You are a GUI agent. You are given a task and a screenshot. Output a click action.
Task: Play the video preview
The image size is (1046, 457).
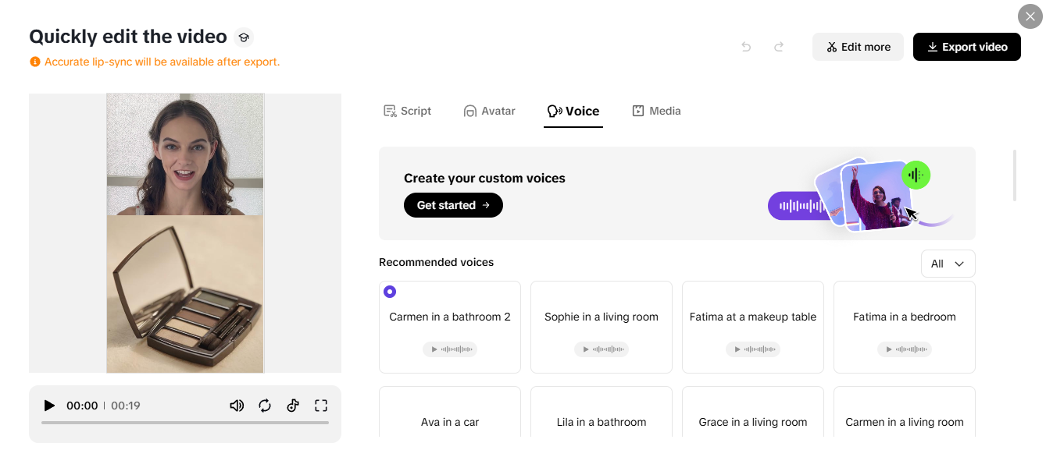coord(49,406)
